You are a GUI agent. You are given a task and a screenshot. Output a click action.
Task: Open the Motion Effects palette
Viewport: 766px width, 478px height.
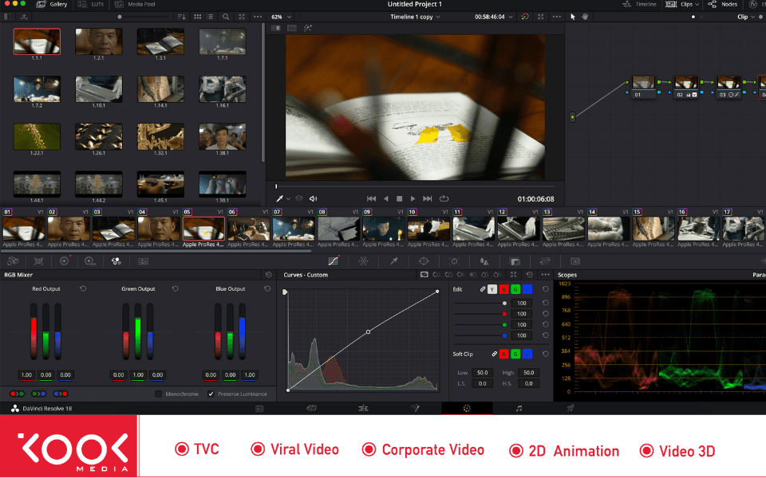click(143, 261)
